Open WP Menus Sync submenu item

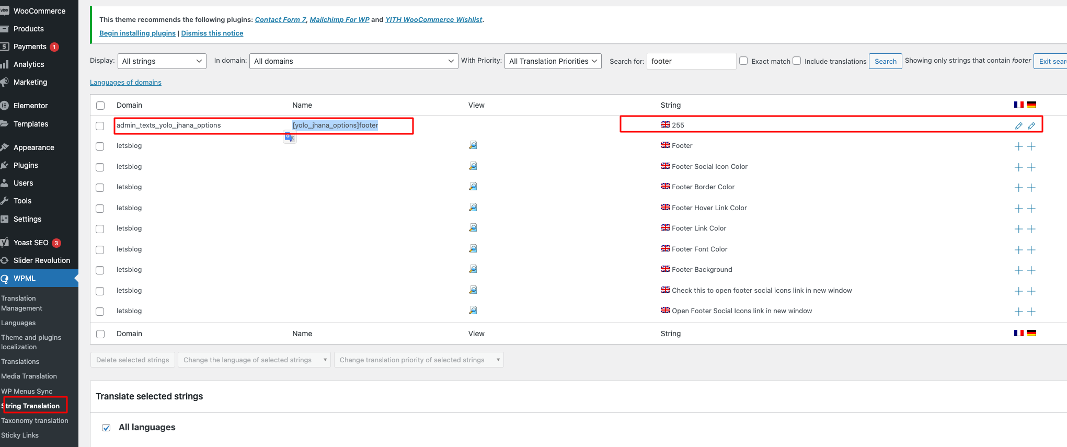[x=27, y=391]
